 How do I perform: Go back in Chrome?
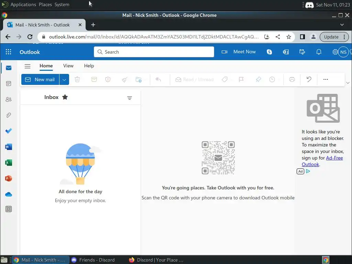8,37
